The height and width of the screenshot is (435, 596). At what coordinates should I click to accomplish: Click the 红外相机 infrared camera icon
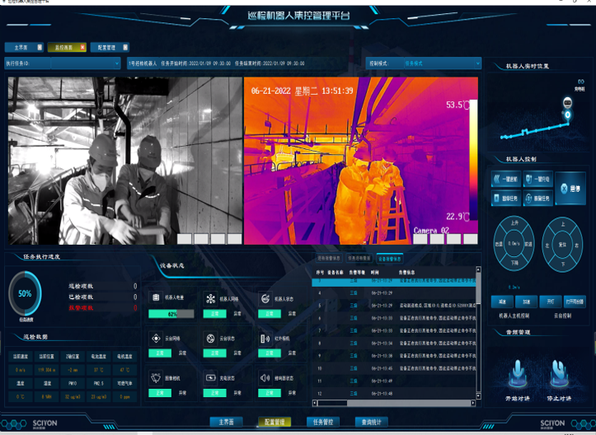[265, 338]
